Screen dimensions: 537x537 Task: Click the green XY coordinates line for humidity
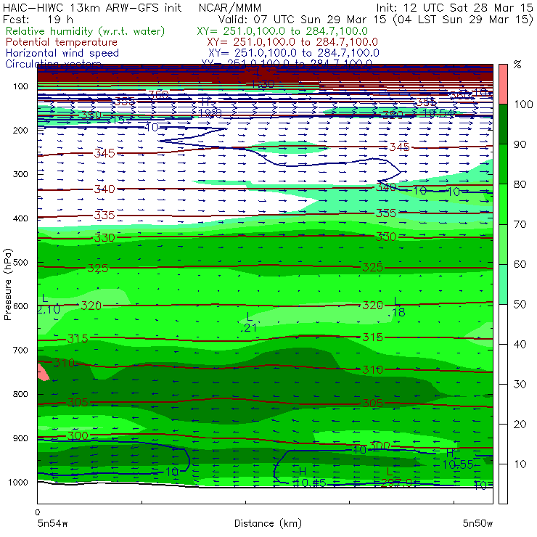(282, 31)
